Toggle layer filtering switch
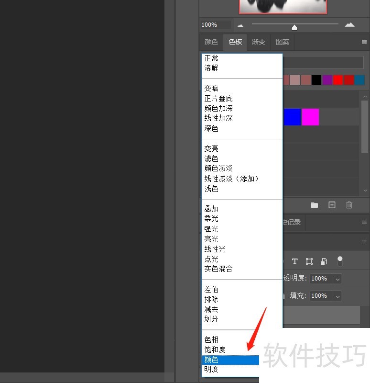Viewport: 370px width, 383px height. [x=340, y=261]
